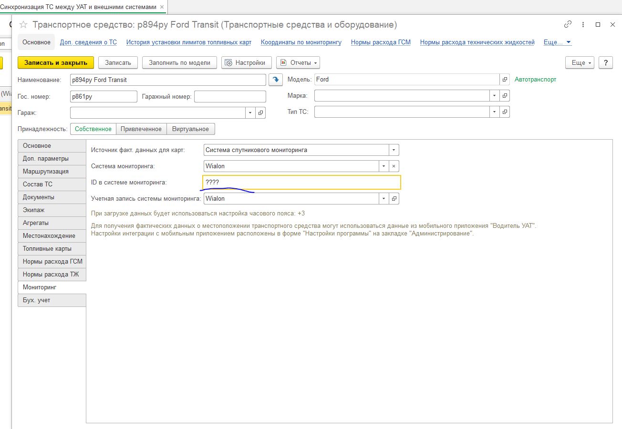Viewport: 622px width, 429px height.
Task: Open the Марка dropdown list
Action: (x=494, y=96)
